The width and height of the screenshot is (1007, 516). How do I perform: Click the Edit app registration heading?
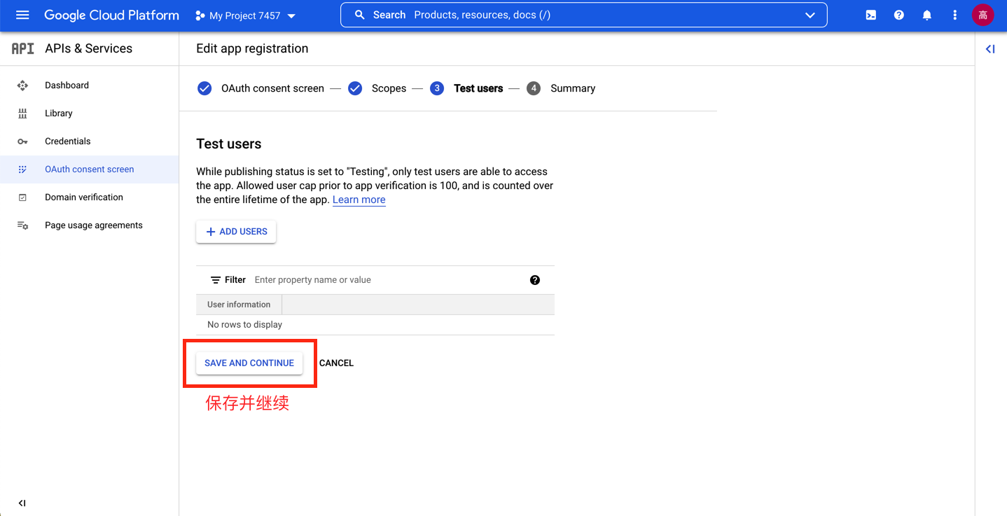click(x=252, y=48)
